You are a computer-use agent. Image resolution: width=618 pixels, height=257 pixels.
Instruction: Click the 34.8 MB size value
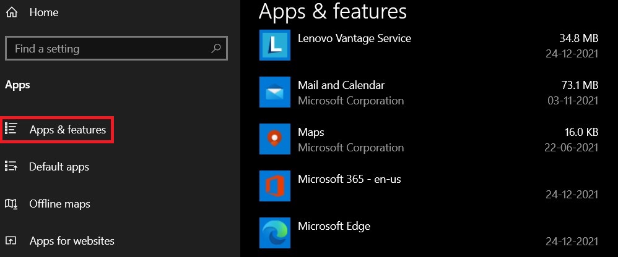(x=578, y=38)
